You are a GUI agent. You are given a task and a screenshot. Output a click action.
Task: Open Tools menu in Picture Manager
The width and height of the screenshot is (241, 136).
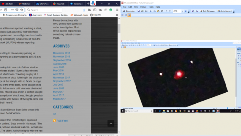[x=151, y=7]
